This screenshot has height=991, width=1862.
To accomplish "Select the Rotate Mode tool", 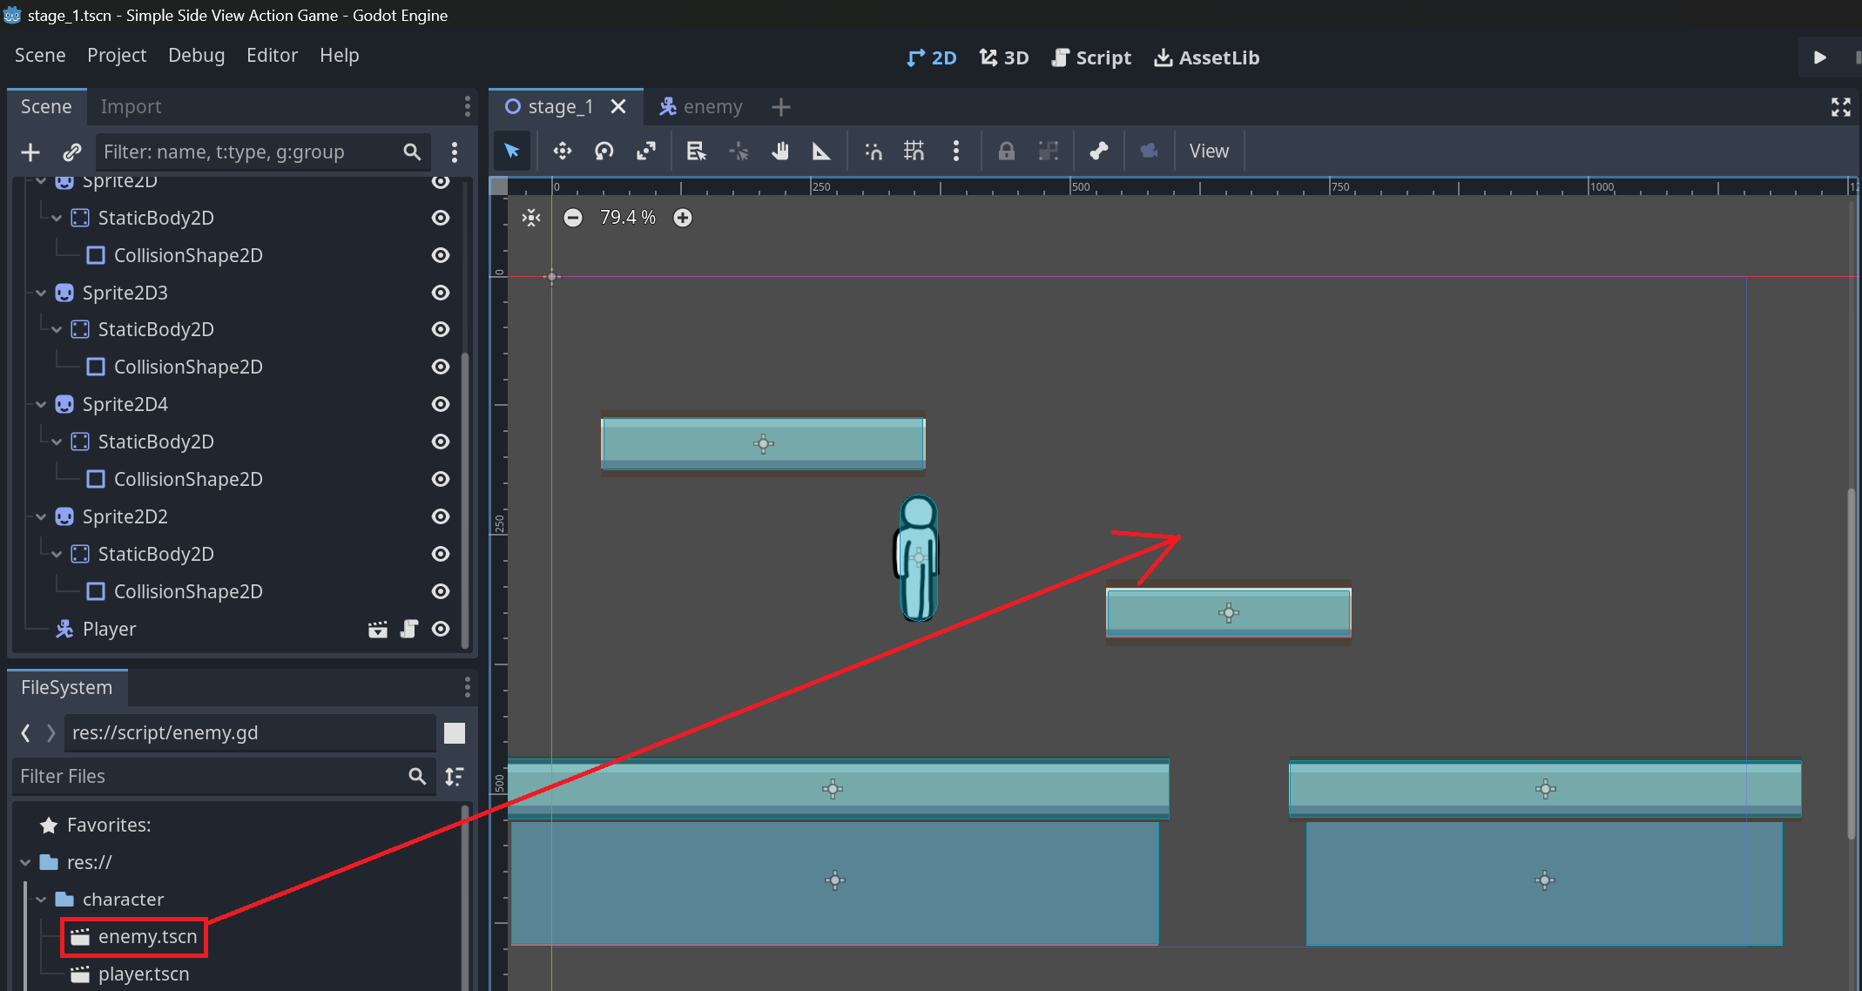I will [604, 152].
